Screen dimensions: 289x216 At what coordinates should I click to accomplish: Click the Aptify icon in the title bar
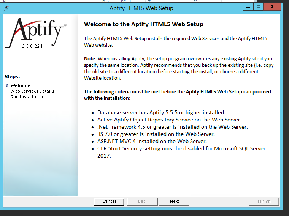(6, 8)
